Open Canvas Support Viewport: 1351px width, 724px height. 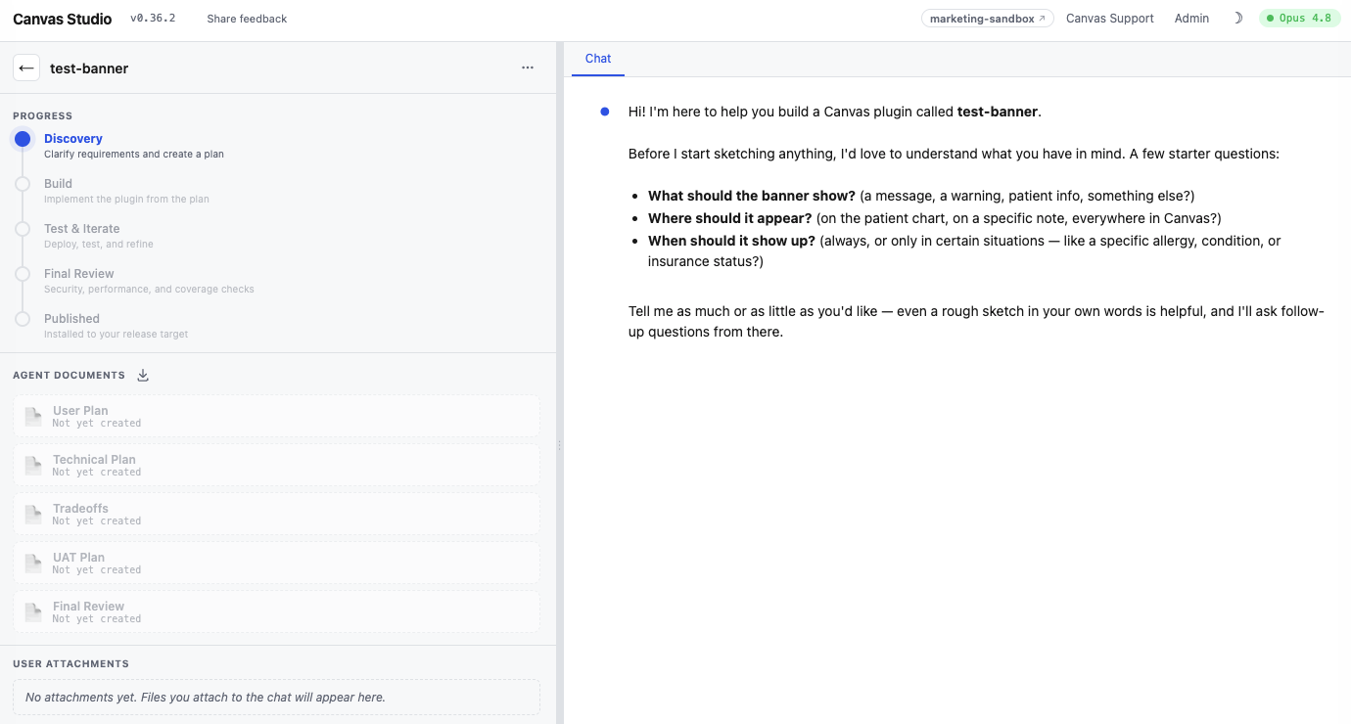1110,18
